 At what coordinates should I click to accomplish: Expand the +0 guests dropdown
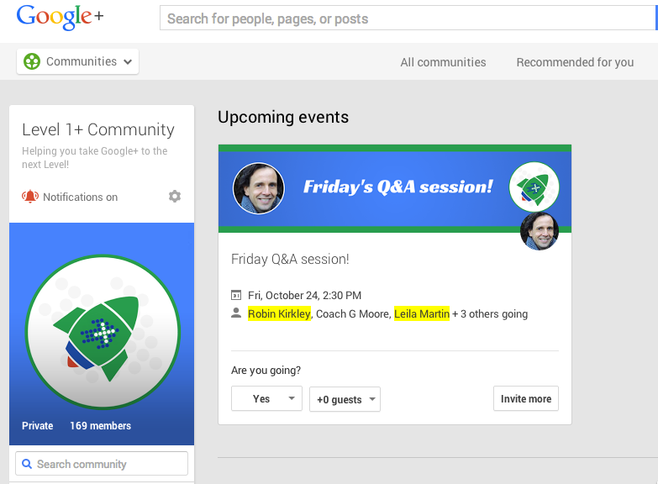[x=345, y=399]
